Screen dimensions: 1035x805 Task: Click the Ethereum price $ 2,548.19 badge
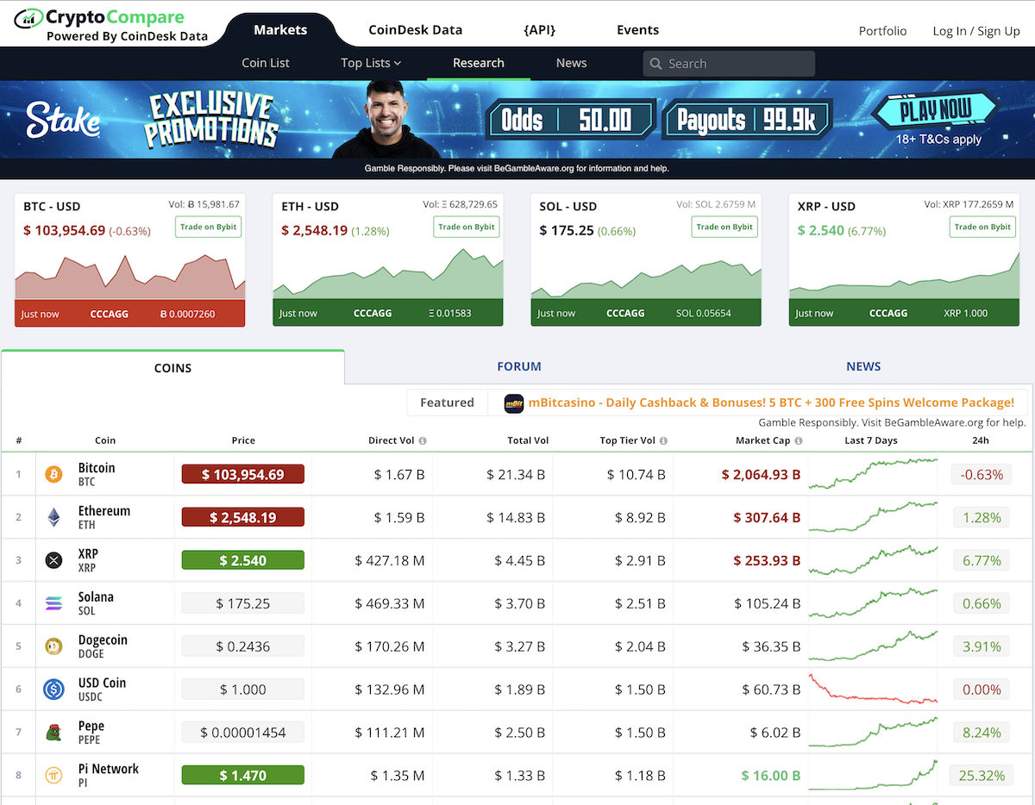coord(242,517)
